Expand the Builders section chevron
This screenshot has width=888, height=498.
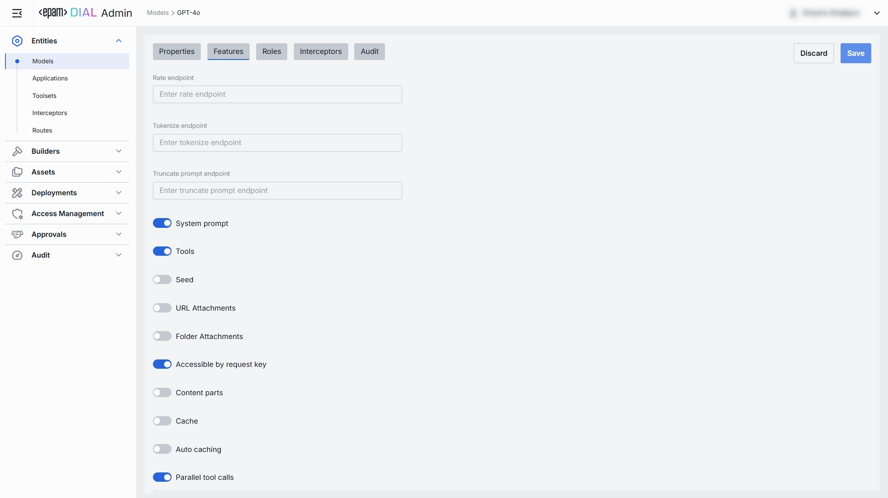(x=119, y=151)
